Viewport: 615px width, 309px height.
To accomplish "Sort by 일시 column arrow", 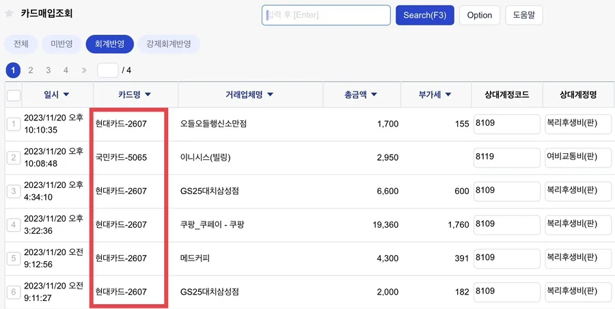I will coord(66,94).
